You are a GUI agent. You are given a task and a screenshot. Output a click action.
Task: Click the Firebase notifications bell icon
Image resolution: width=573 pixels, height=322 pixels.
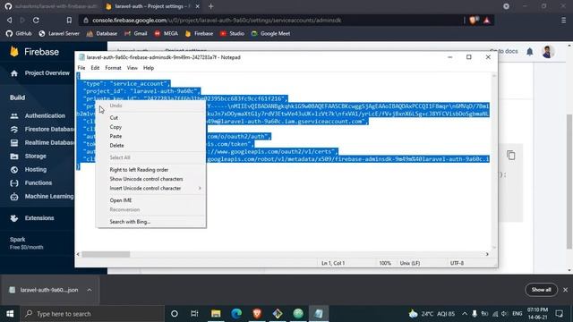[529, 52]
